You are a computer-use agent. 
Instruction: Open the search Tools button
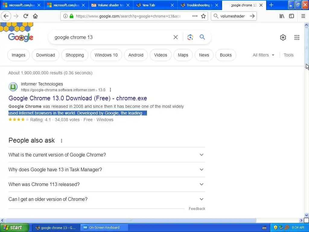288,55
